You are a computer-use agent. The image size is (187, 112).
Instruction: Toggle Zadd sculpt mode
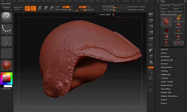click(82, 7)
